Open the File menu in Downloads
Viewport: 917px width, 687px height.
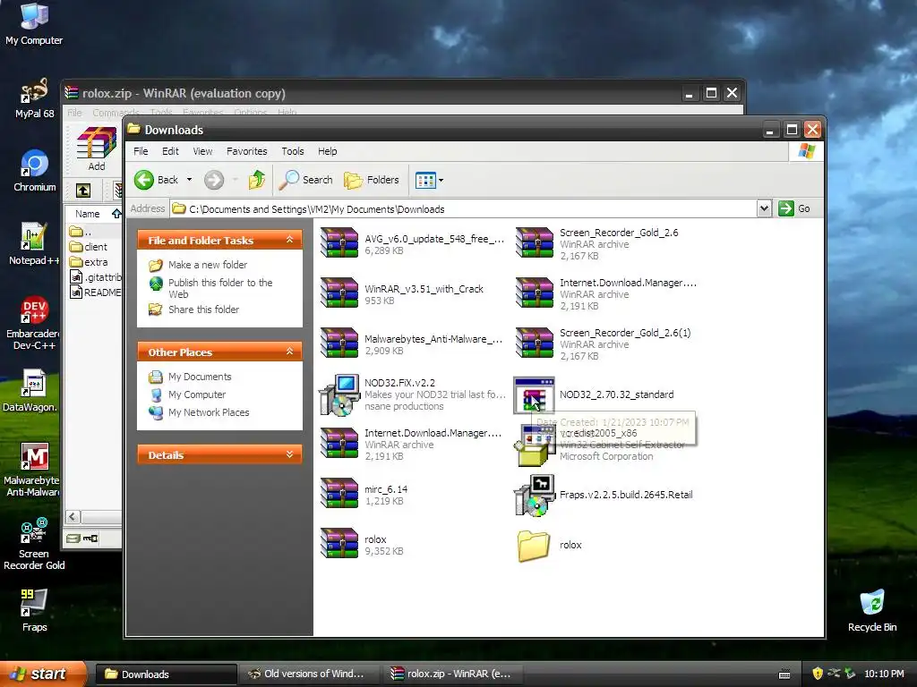141,151
